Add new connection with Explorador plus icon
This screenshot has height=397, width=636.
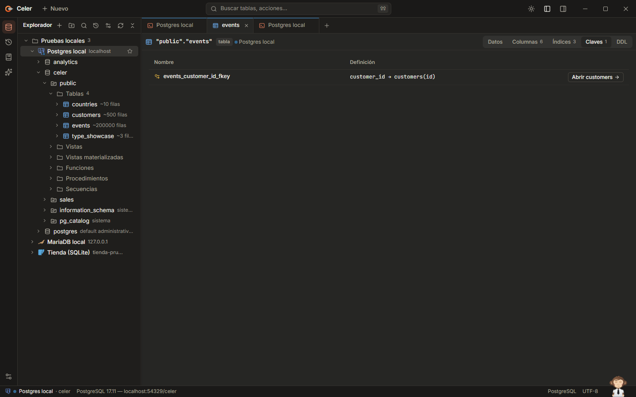coord(59,26)
